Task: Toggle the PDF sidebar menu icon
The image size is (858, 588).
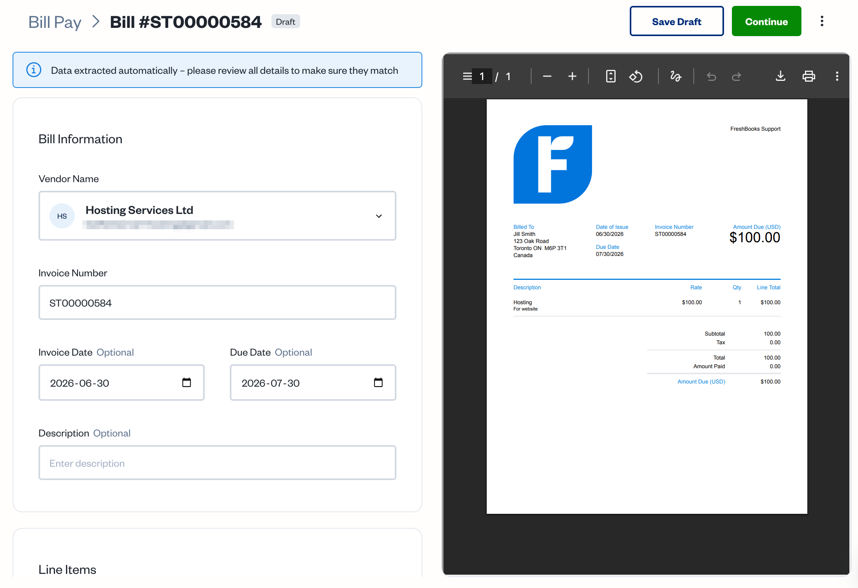Action: click(x=467, y=76)
